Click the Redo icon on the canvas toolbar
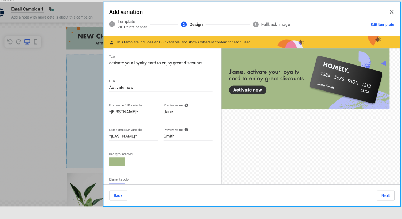This screenshot has width=402, height=219. tap(18, 42)
